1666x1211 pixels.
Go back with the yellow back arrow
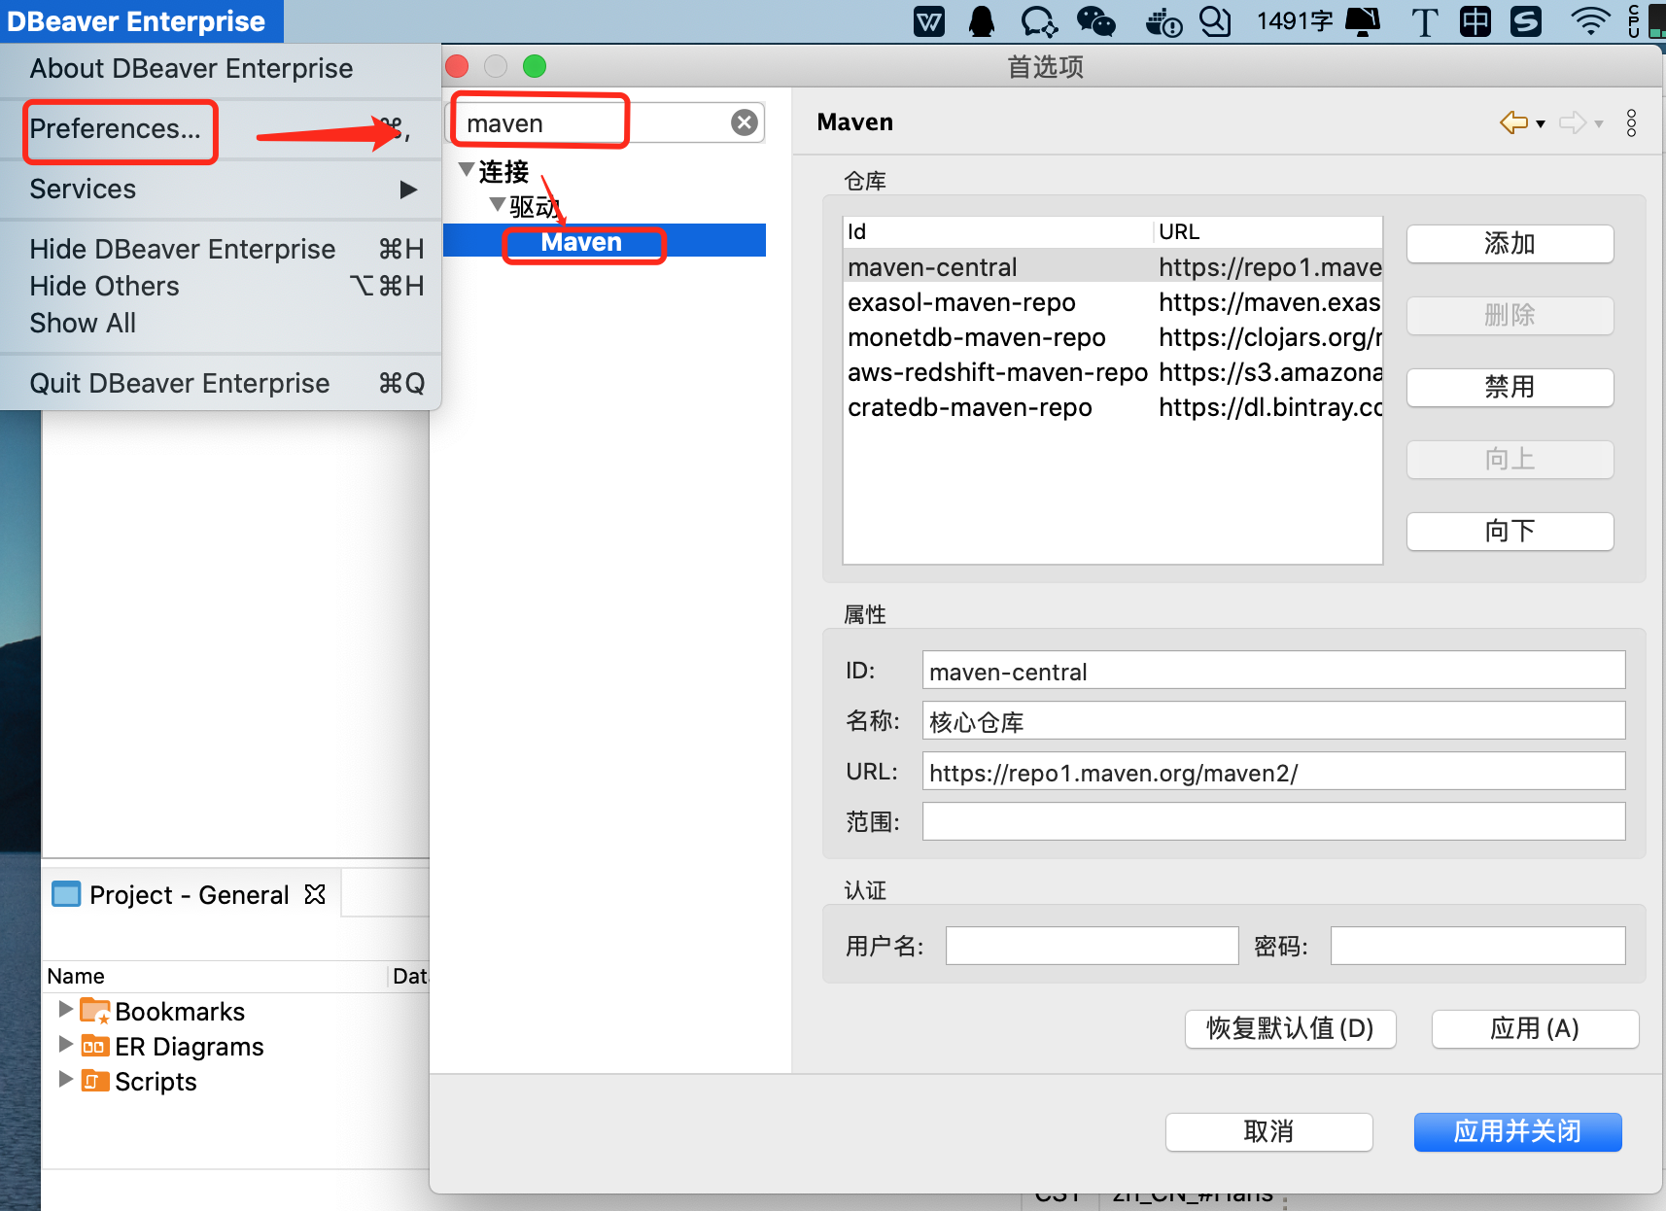click(1513, 122)
